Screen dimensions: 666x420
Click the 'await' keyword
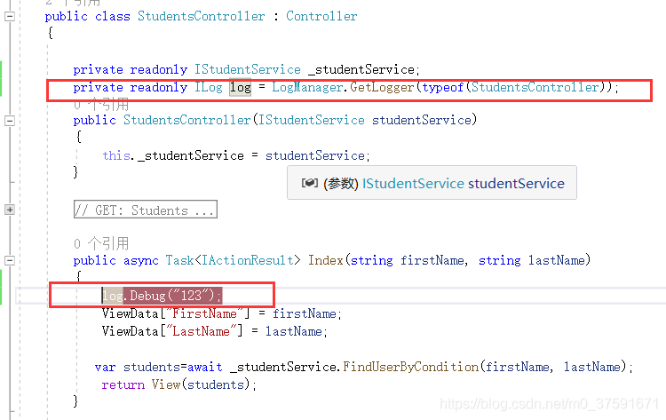[205, 367]
